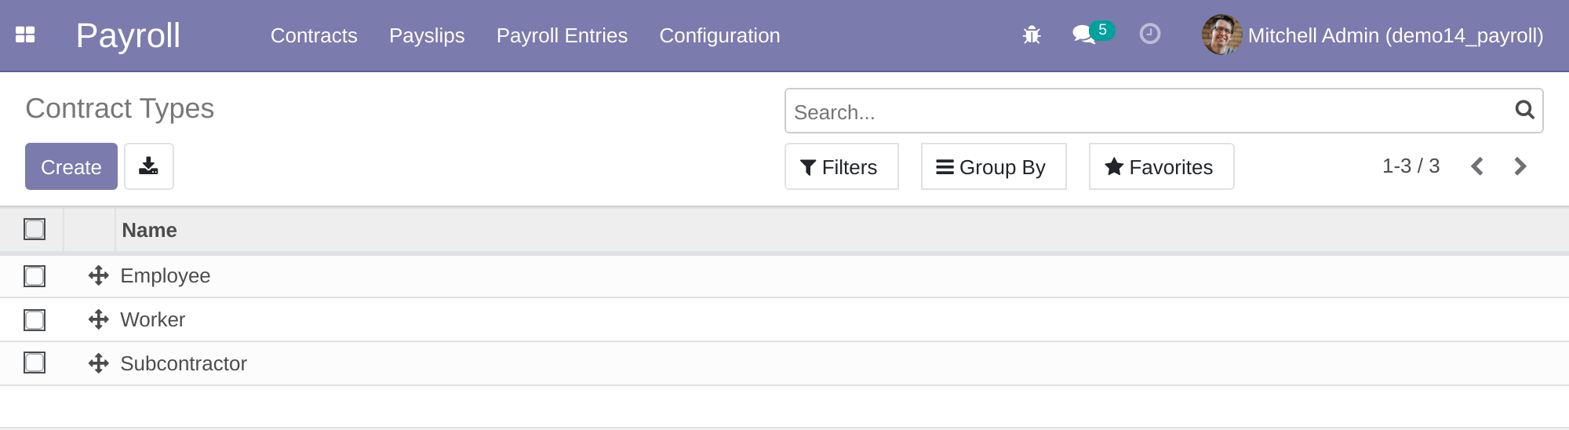Go to the next page arrow

coord(1520,166)
